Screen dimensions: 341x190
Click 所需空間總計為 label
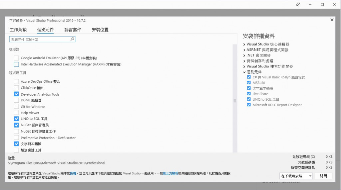point(303,168)
